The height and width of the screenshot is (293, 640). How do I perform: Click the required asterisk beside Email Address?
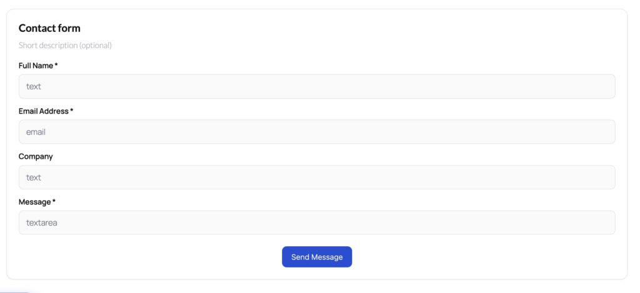coord(72,111)
